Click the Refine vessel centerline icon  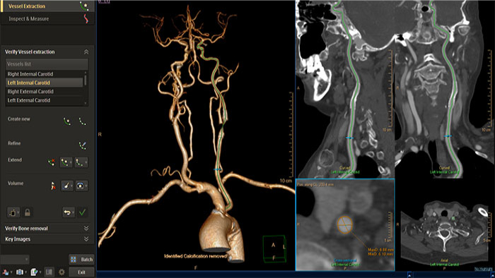[x=83, y=145]
